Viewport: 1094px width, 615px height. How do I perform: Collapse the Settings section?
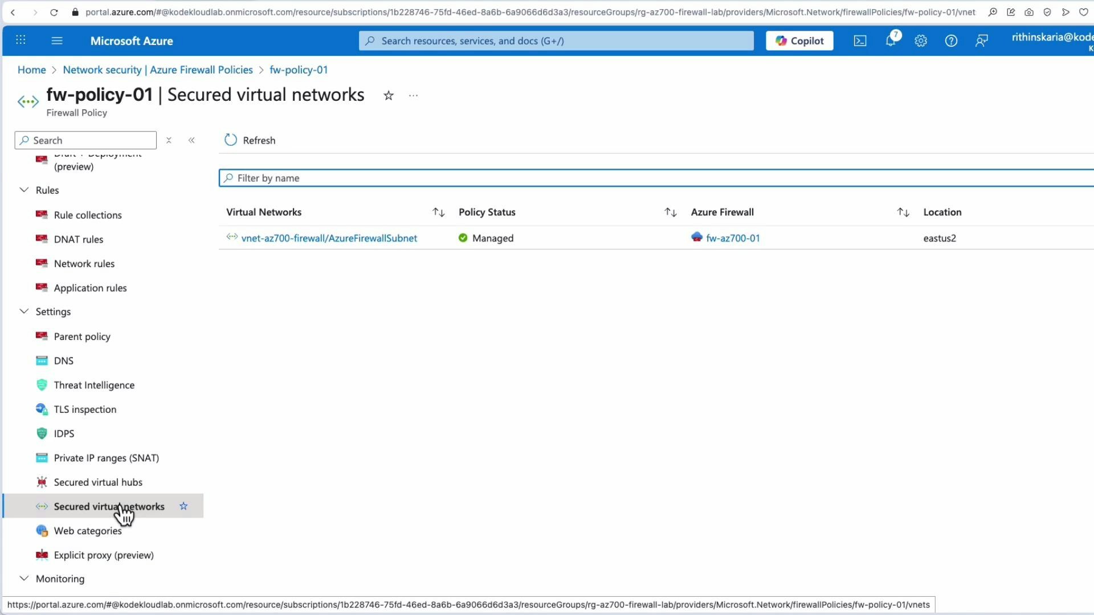(23, 311)
